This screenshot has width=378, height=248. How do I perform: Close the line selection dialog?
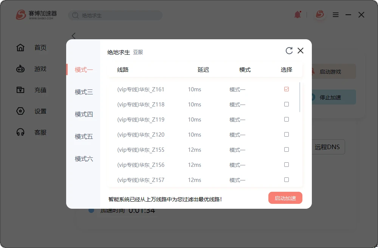click(x=301, y=51)
